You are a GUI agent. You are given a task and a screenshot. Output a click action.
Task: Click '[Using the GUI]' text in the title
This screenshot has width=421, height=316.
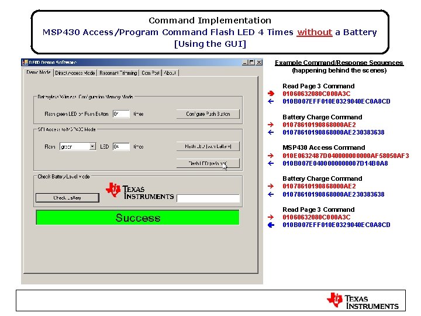210,44
